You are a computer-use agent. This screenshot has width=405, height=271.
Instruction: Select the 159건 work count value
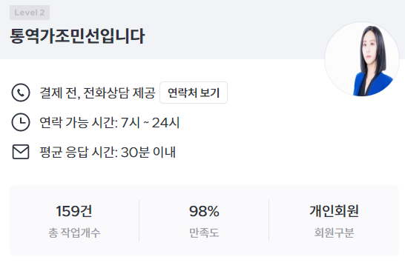(x=74, y=211)
